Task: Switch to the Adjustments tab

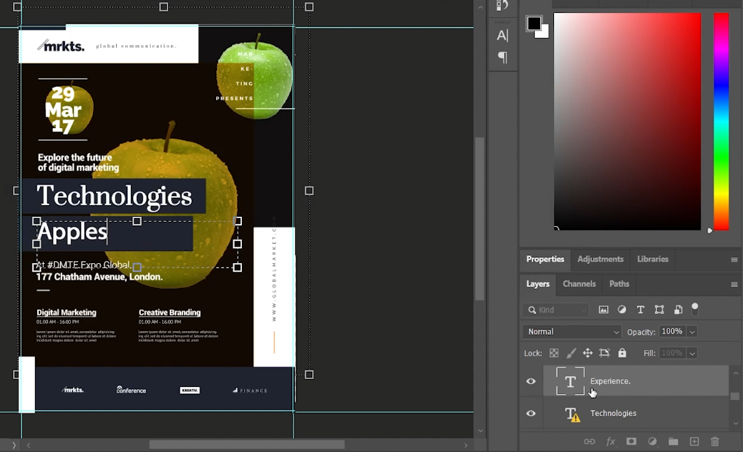Action: coord(602,259)
